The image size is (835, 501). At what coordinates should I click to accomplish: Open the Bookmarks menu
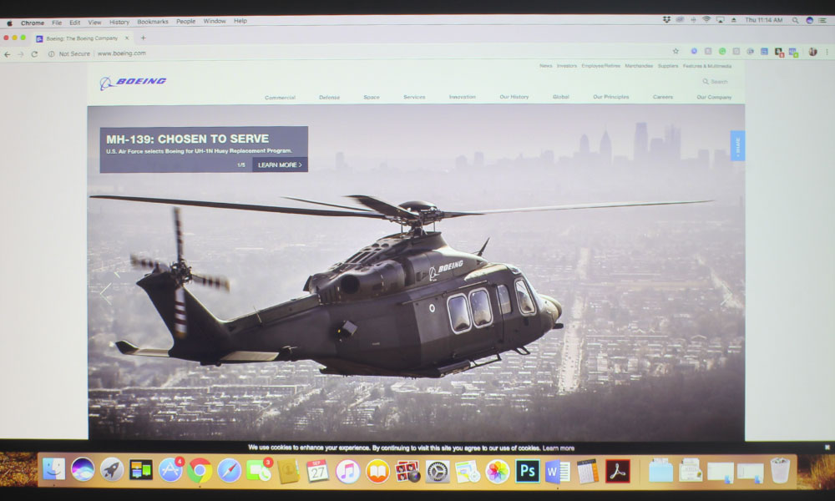153,22
